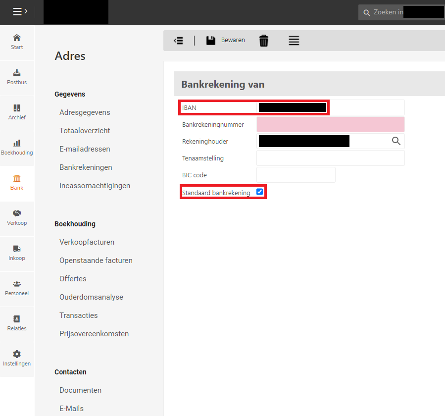Screen dimensions: 445x416
Task: Open the Postbus inbox icon
Action: coord(17,73)
